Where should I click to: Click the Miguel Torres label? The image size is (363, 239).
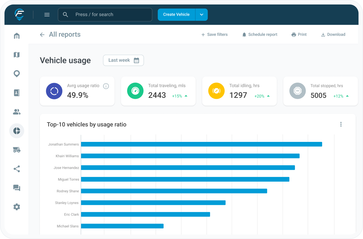pyautogui.click(x=69, y=179)
